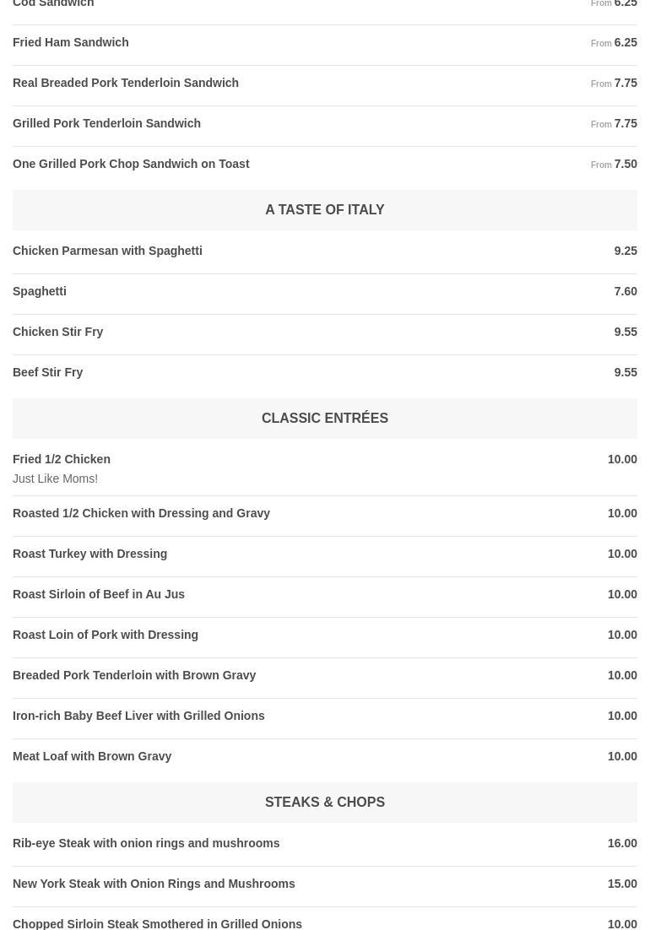Click the Steaks & Chops section header

coord(324,802)
